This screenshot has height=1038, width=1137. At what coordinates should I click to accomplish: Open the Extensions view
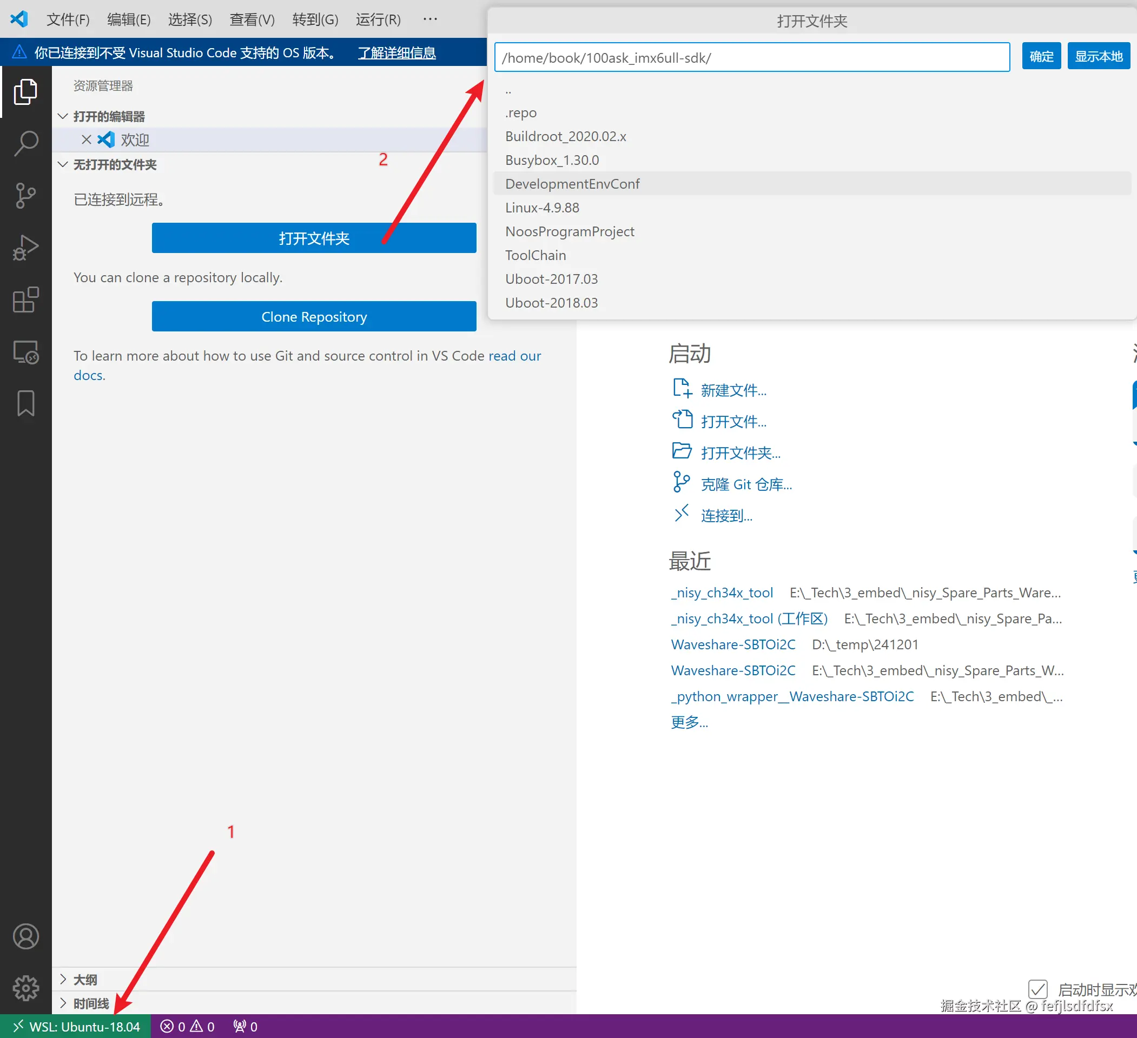point(25,300)
